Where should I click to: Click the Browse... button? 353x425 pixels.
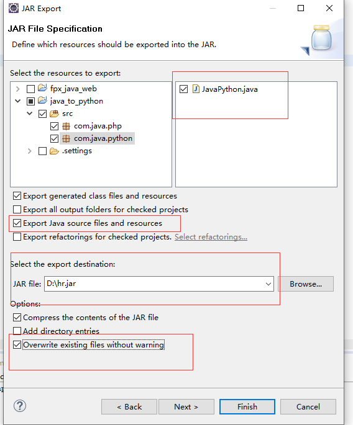(306, 284)
